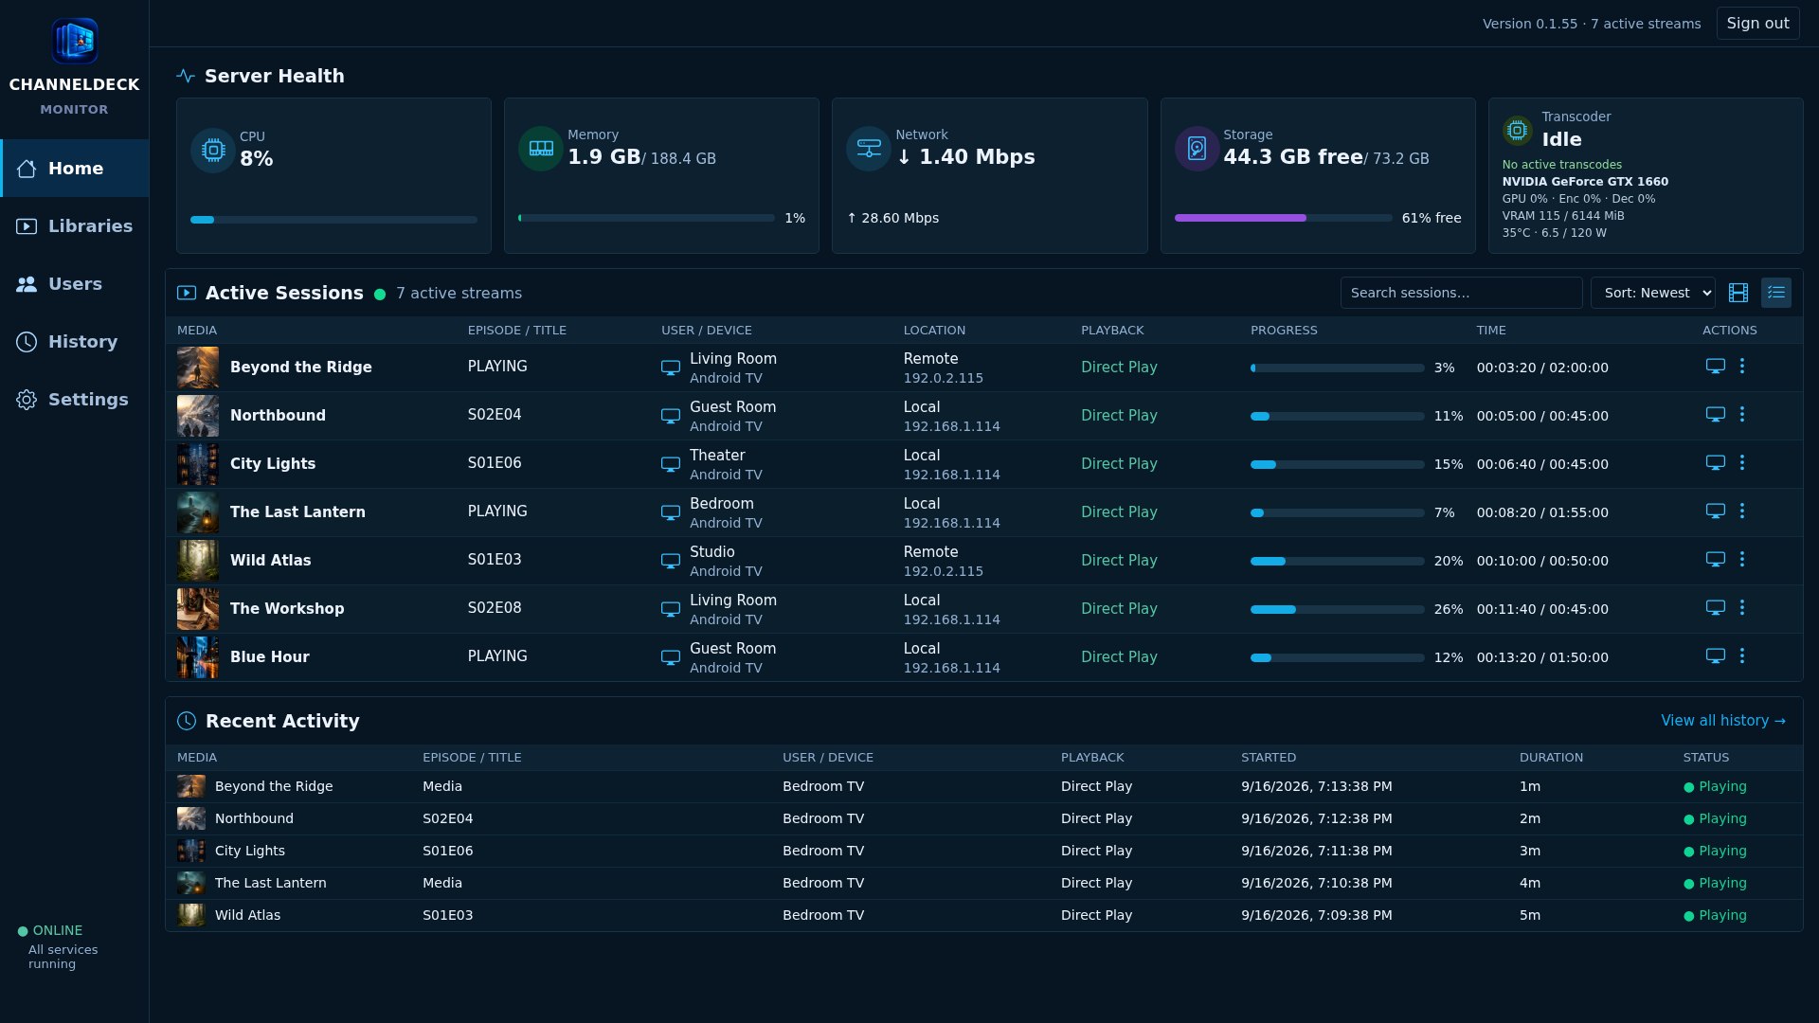This screenshot has height=1023, width=1819.
Task: Open the Home page in sidebar
Action: pos(75,169)
